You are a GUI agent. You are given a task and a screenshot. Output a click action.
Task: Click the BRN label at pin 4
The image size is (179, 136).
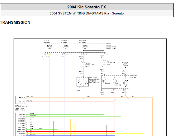31,120
